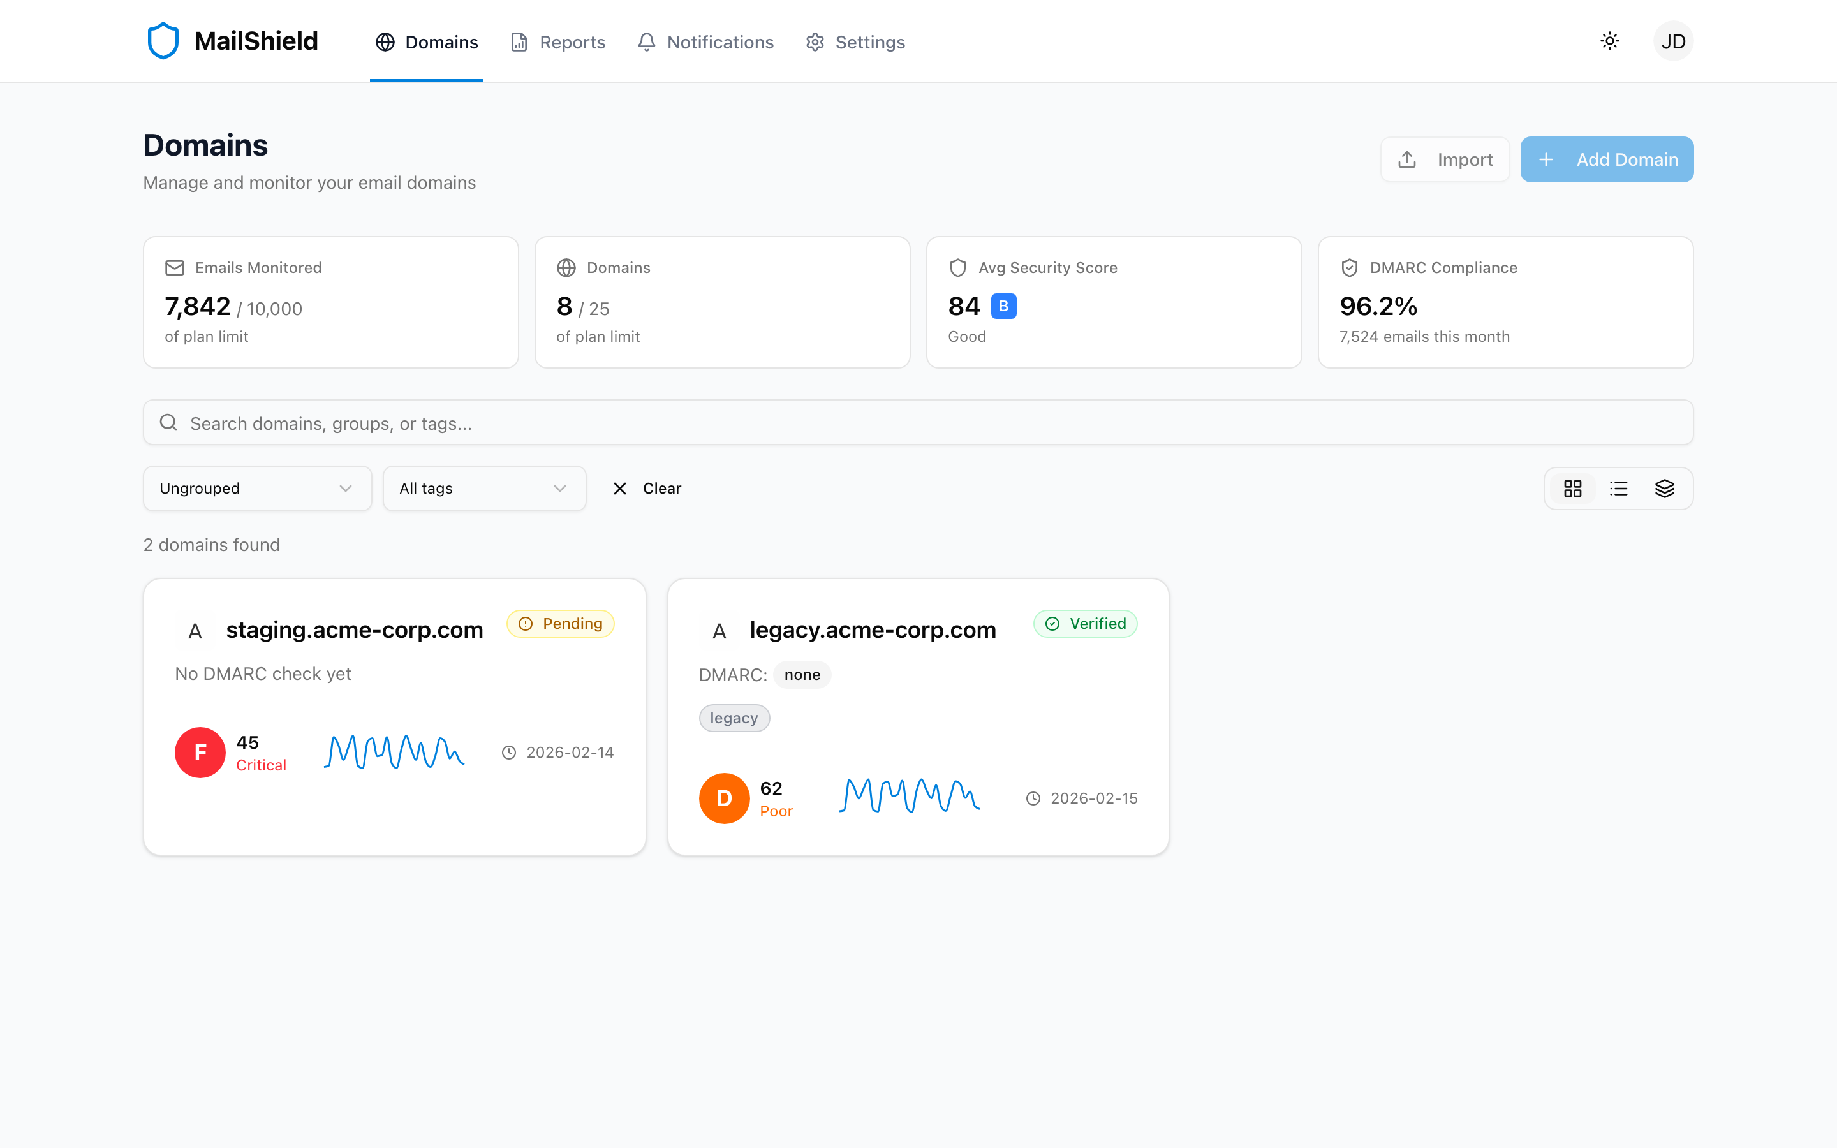Image resolution: width=1837 pixels, height=1148 pixels.
Task: Toggle light/dark theme sun icon
Action: pyautogui.click(x=1609, y=41)
